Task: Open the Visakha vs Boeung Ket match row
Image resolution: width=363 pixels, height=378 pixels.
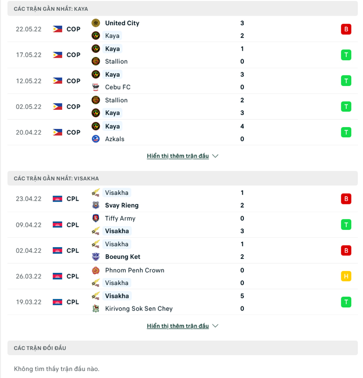Action: click(182, 250)
